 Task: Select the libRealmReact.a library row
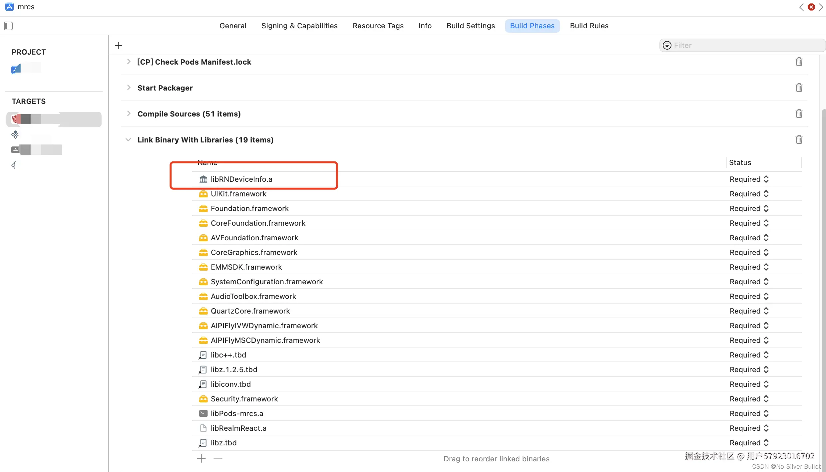[x=238, y=428]
